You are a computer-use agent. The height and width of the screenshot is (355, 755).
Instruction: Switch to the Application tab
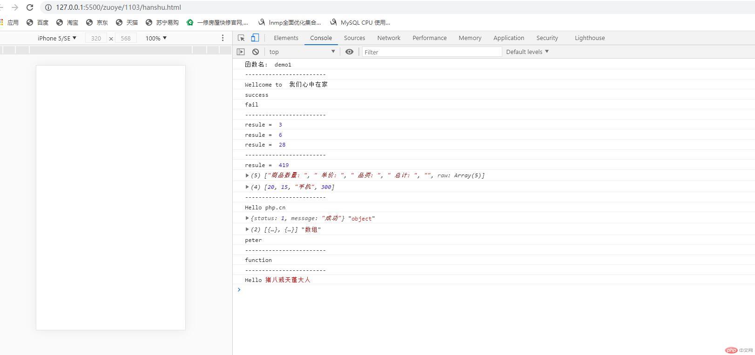[509, 38]
